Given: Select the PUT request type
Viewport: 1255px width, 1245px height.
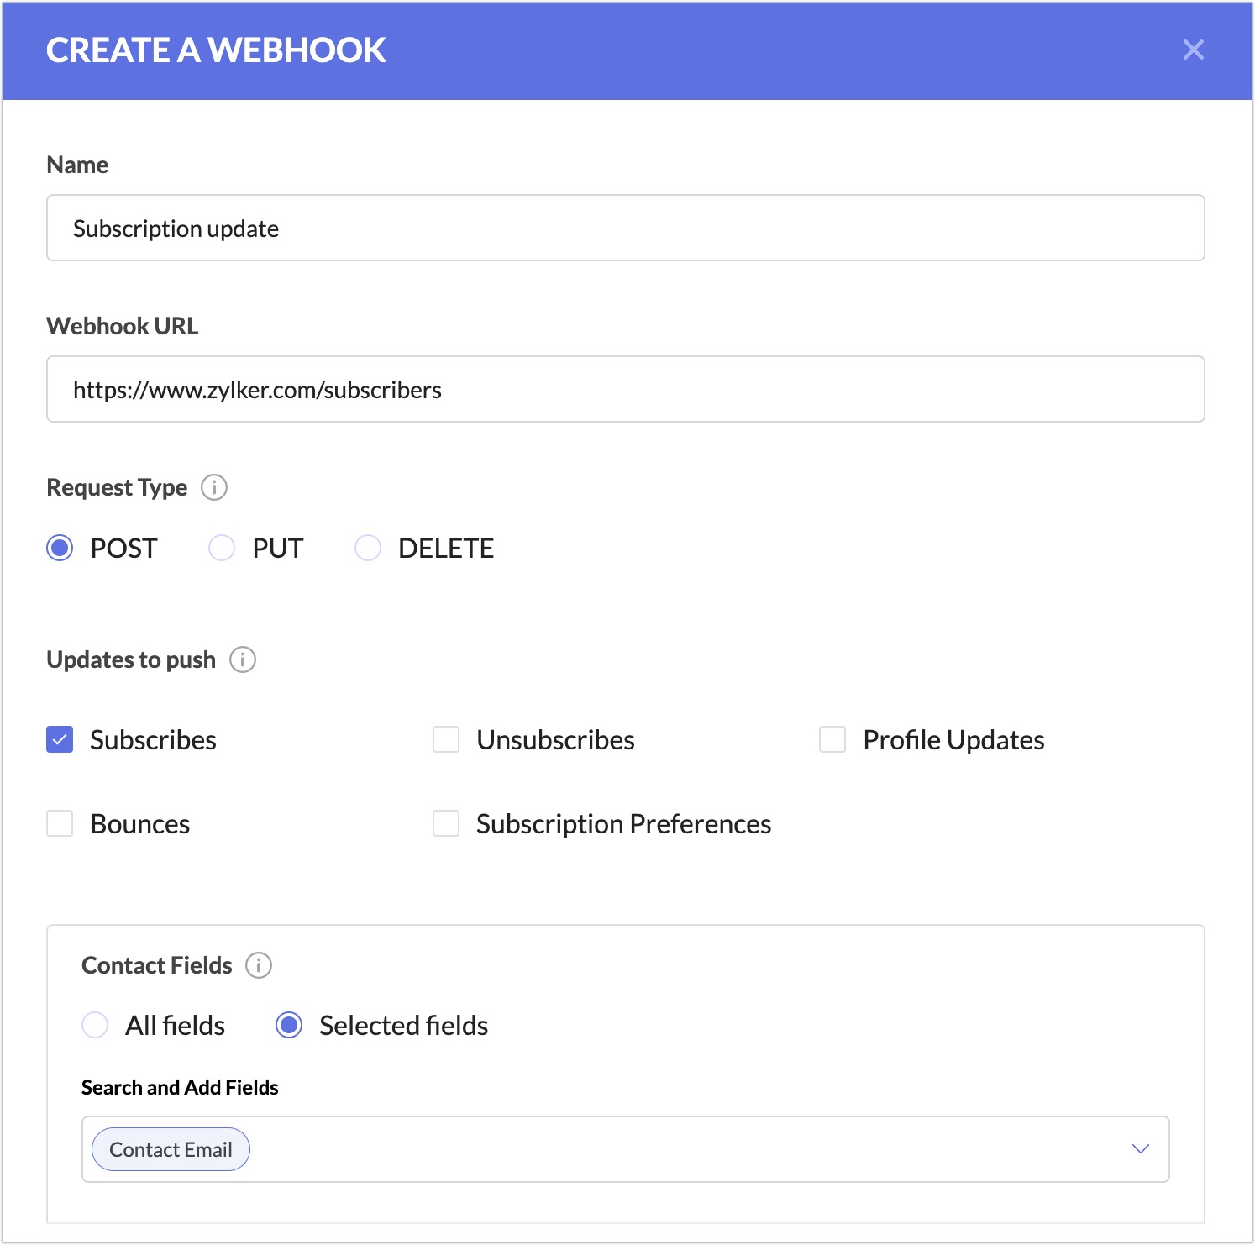Looking at the screenshot, I should tap(222, 549).
